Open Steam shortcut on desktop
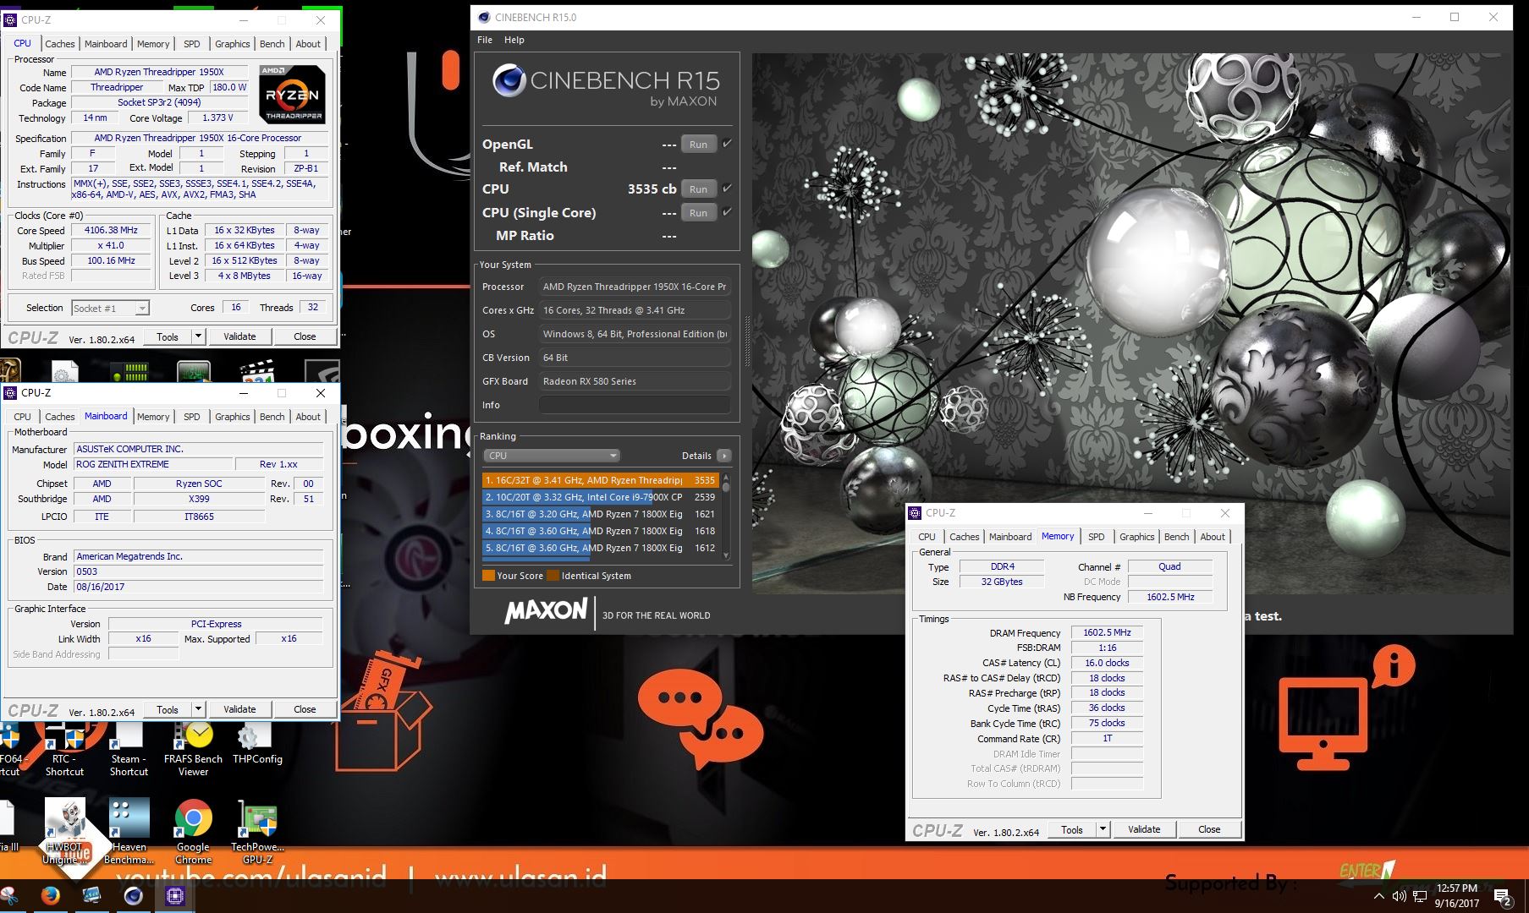 tap(129, 751)
